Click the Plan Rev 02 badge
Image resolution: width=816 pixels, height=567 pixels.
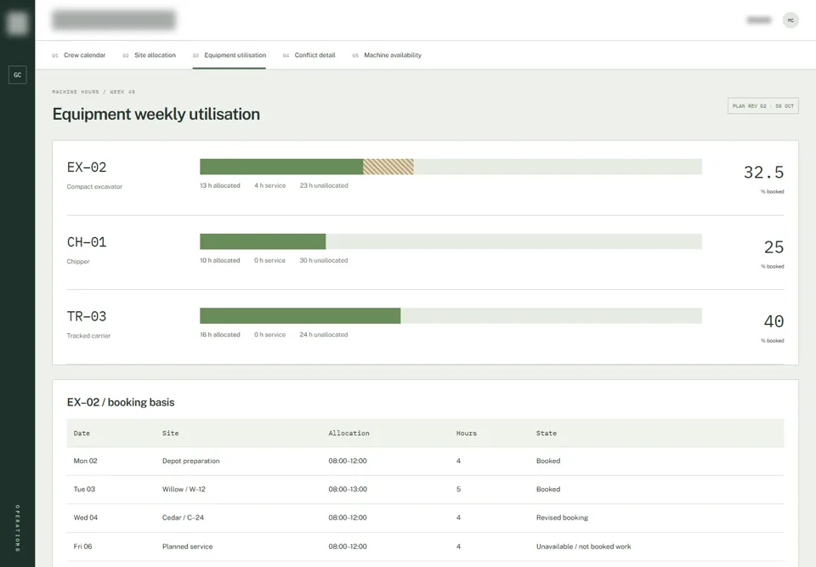tap(763, 105)
